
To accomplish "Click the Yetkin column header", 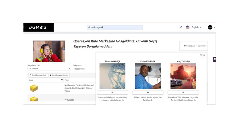I will 67,80.
